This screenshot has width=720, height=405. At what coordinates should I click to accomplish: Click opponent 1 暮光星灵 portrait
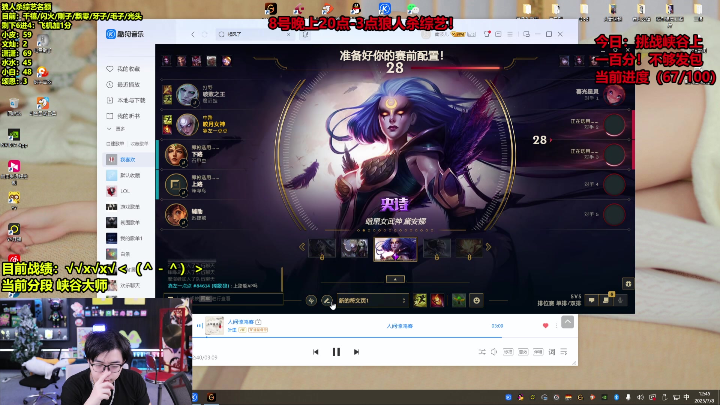tap(614, 95)
